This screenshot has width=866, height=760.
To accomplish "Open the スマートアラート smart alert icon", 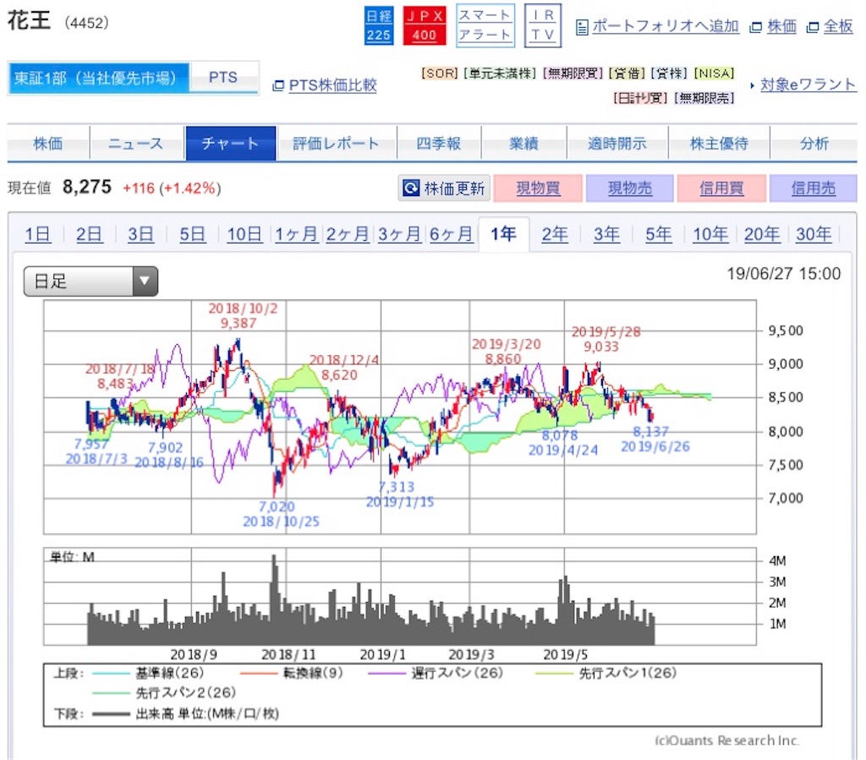I will tap(485, 25).
